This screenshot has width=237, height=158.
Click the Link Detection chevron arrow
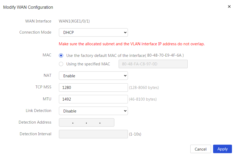pyautogui.click(x=125, y=111)
